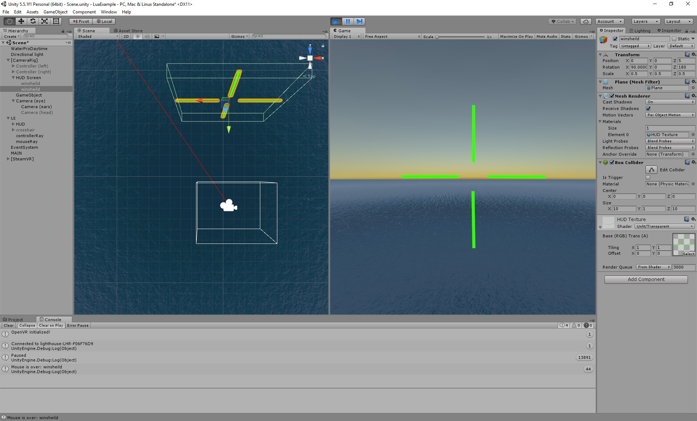Open the Layers dropdown
The image size is (697, 421).
click(645, 21)
